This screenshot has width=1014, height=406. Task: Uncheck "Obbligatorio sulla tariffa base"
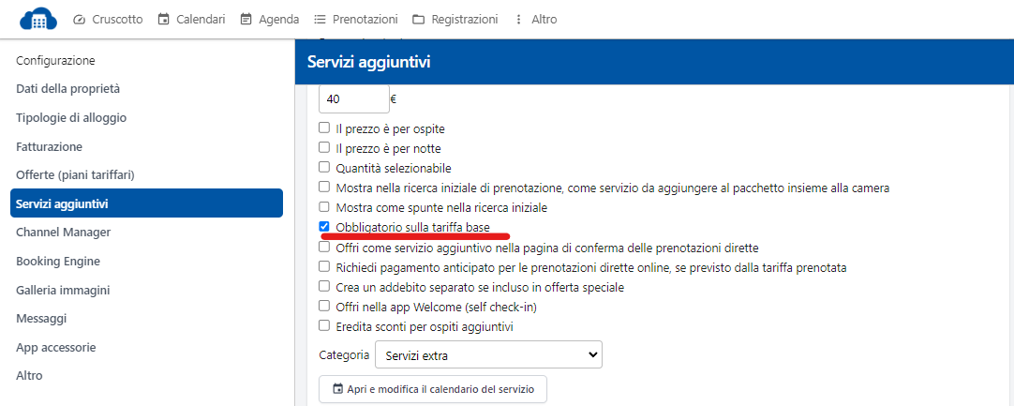click(324, 227)
